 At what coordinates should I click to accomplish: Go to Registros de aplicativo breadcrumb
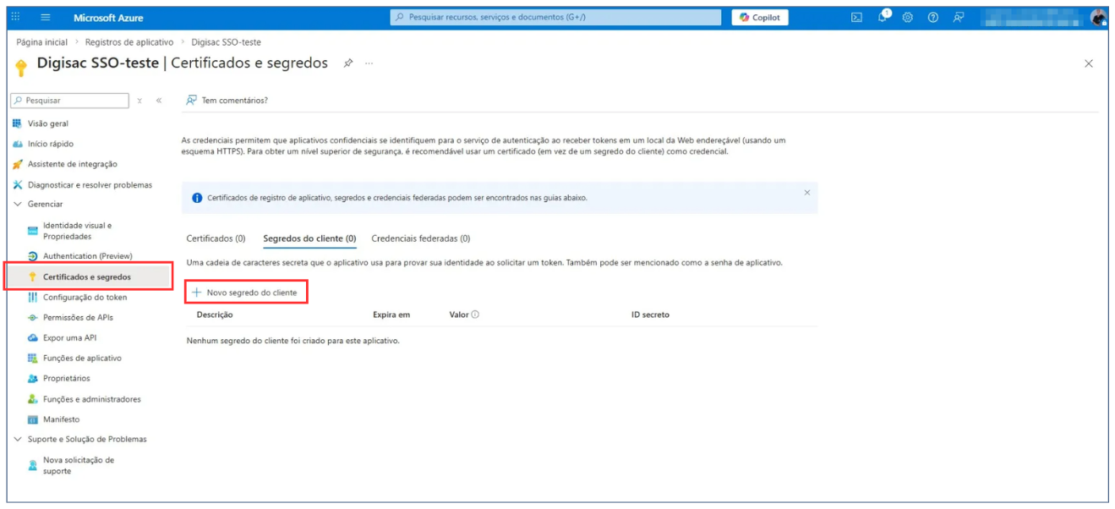pos(129,42)
